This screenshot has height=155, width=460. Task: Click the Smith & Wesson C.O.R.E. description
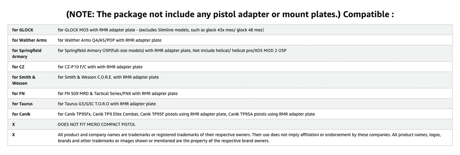click(x=108, y=77)
